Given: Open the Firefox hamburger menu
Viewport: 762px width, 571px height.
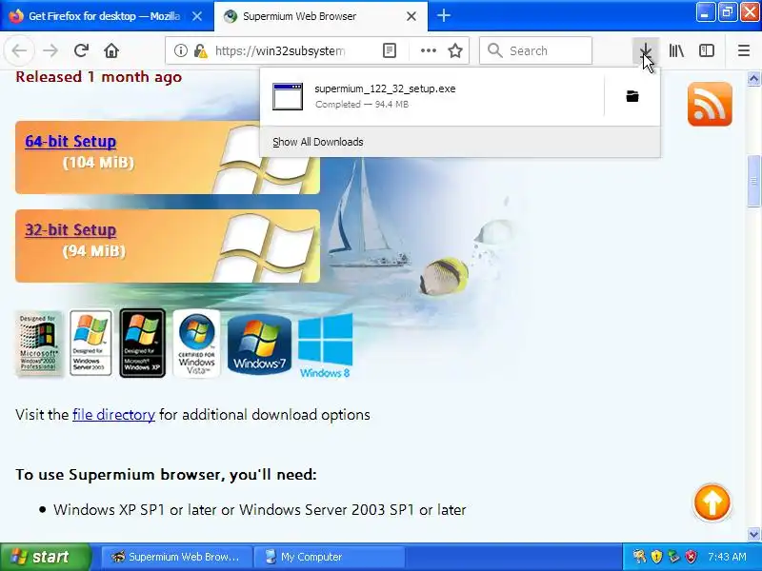Looking at the screenshot, I should pyautogui.click(x=744, y=50).
